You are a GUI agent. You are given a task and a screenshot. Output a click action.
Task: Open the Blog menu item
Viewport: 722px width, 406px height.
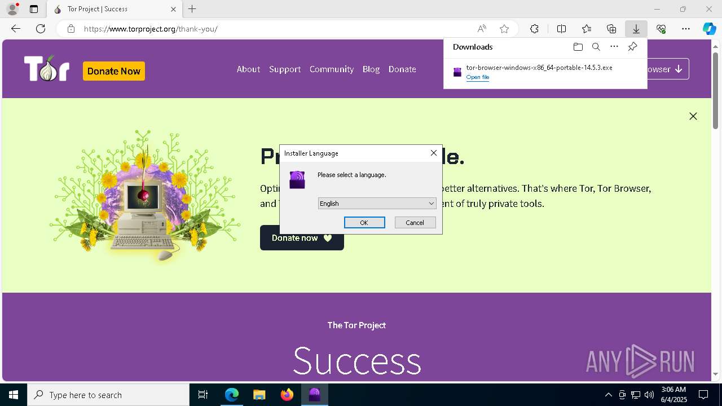pos(371,69)
